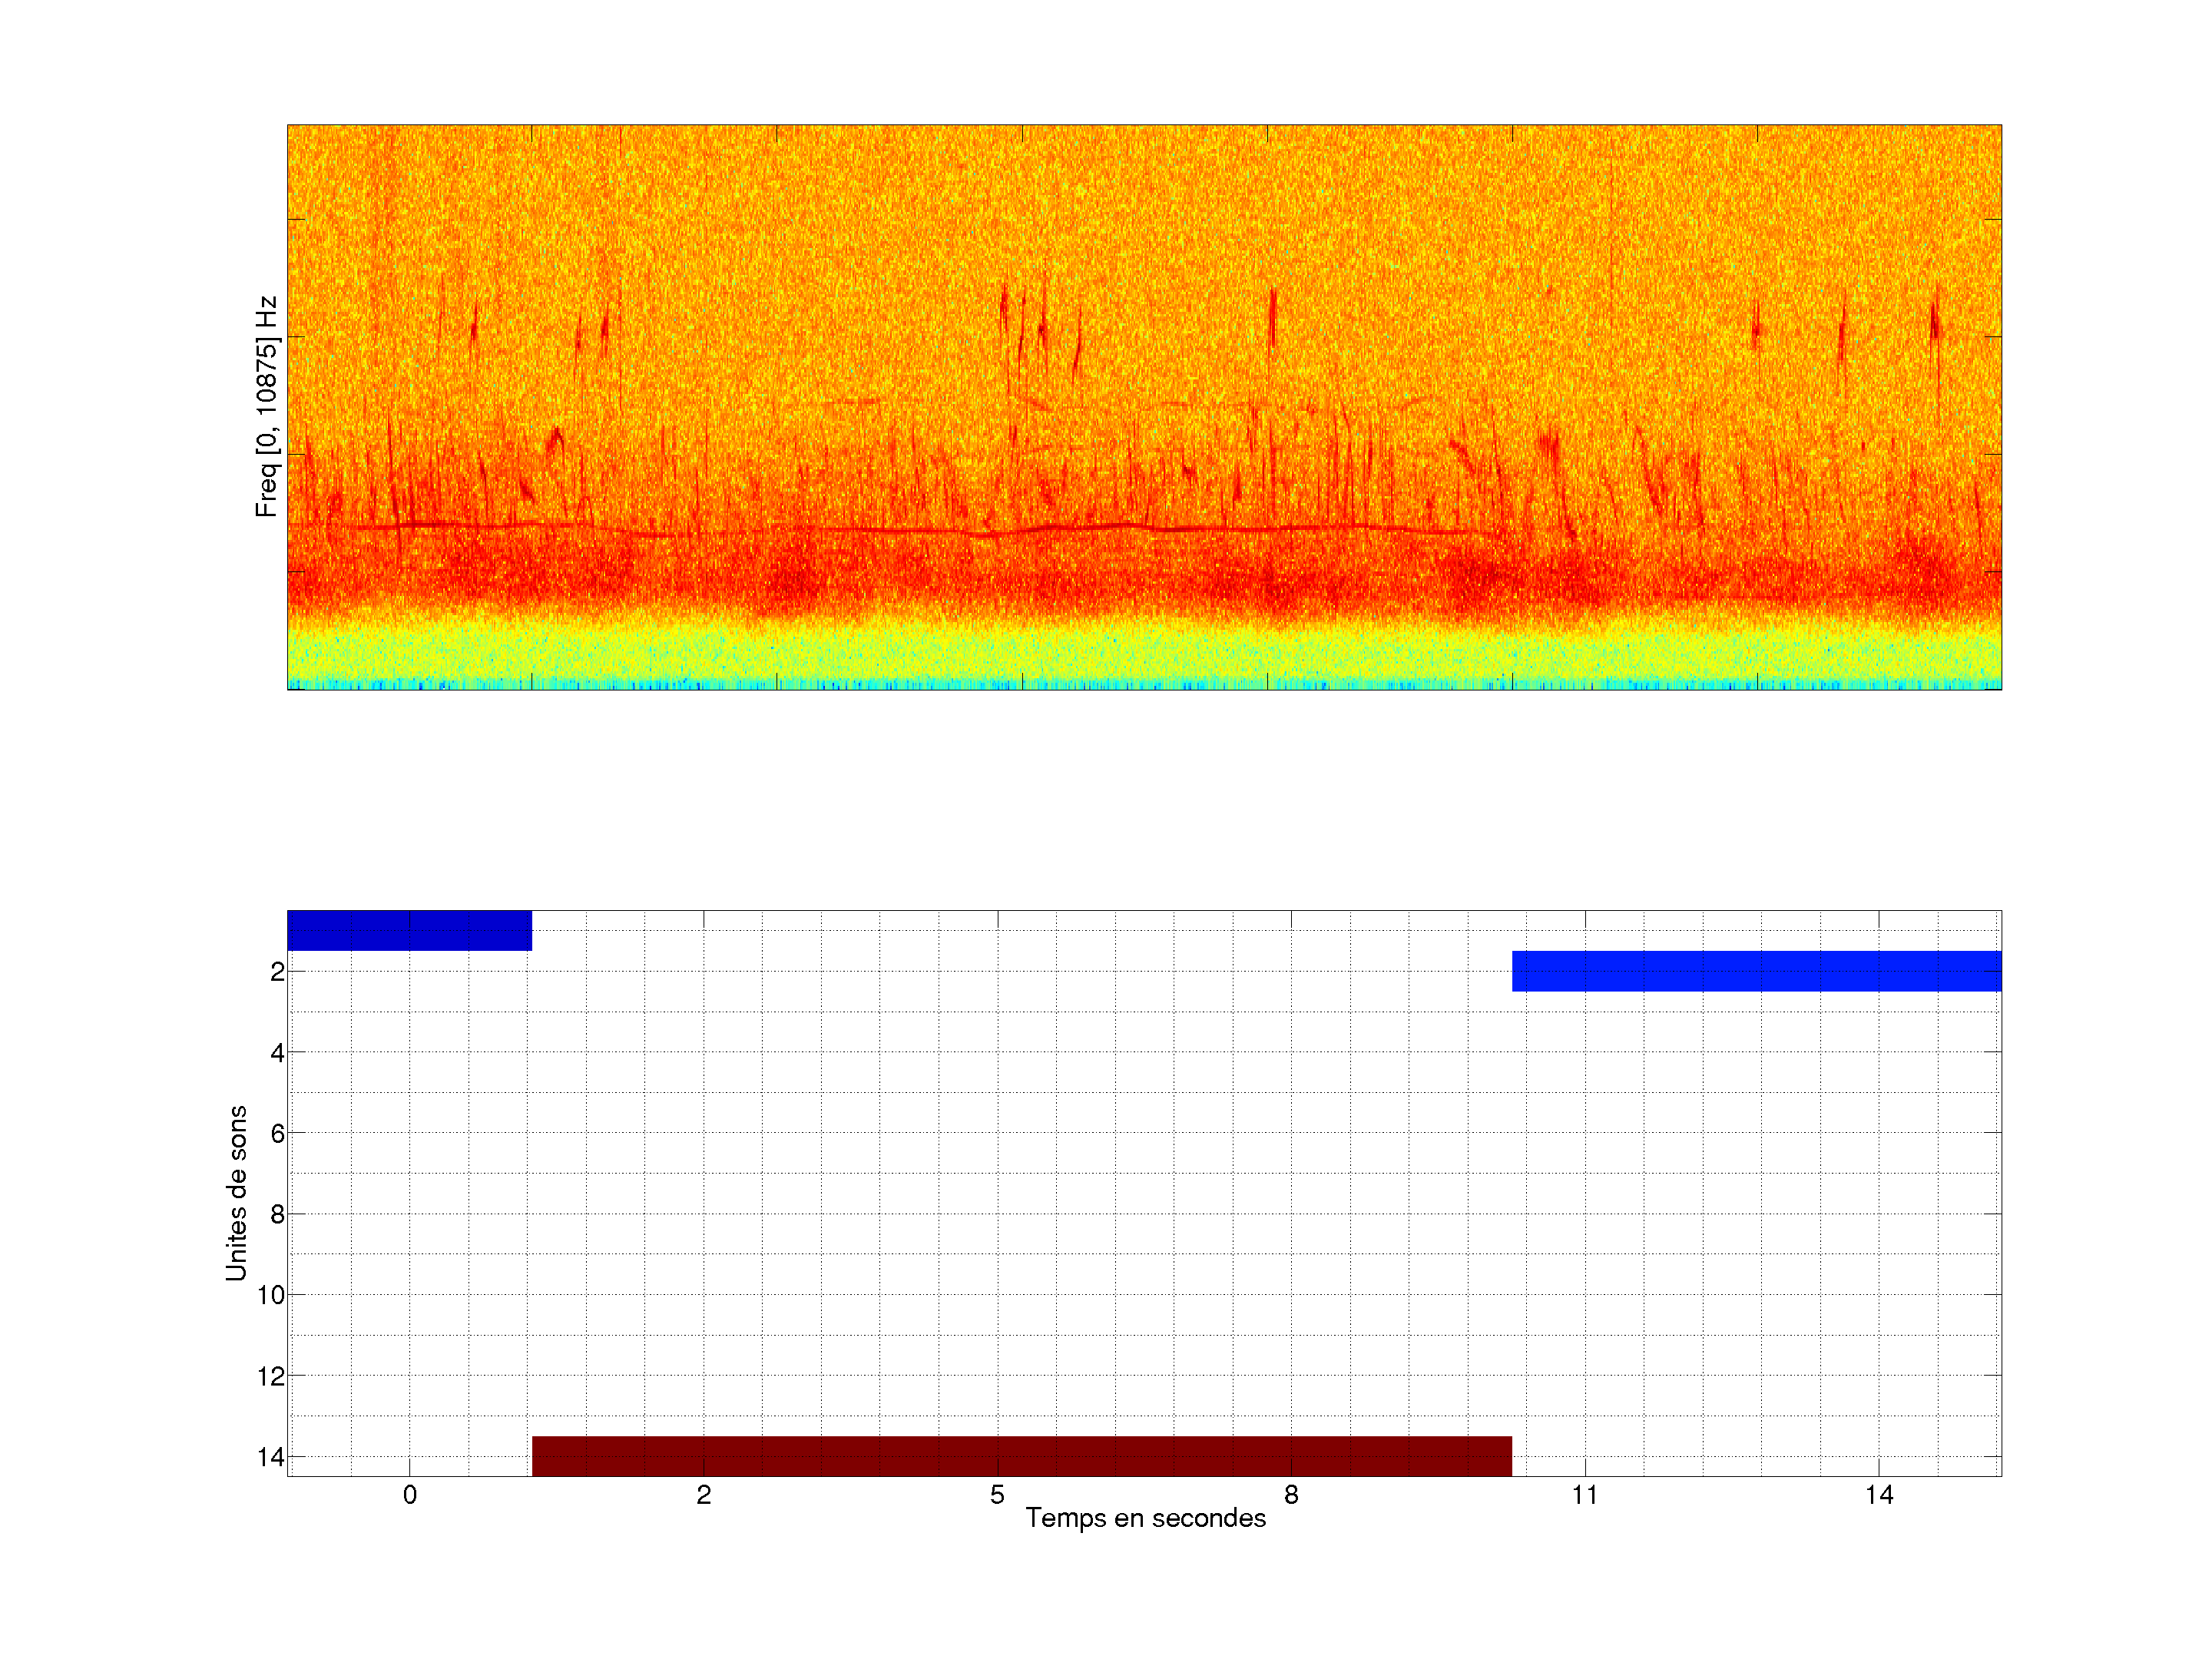
Task: Click y-axis tick label 4
Action: (277, 1053)
